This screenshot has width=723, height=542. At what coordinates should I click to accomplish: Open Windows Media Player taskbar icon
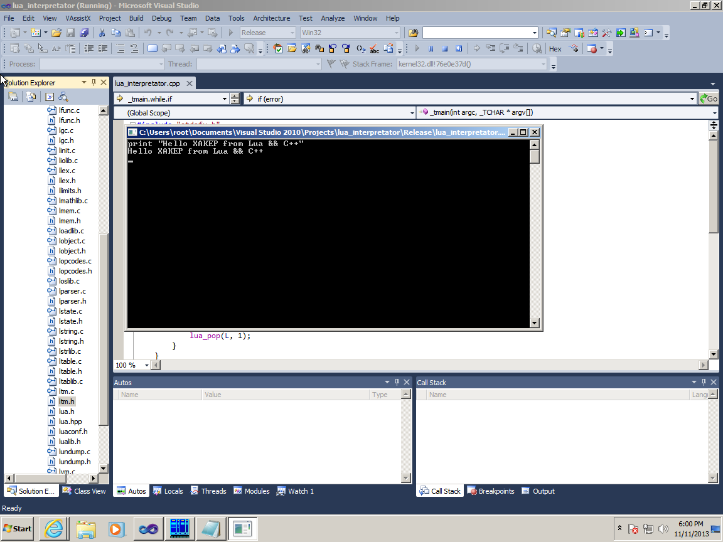(117, 529)
